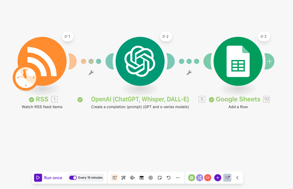This screenshot has width=293, height=189.
Task: View OpenAI operations bubble showing 2
Action: 166,36
